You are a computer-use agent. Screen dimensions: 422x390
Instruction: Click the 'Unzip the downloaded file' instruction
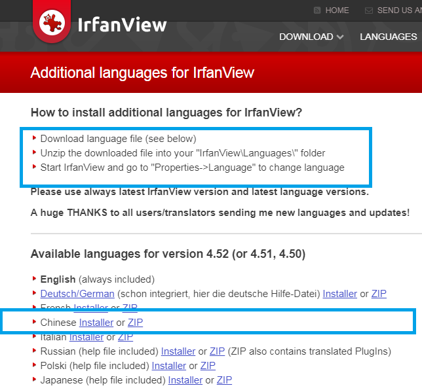pyautogui.click(x=182, y=153)
